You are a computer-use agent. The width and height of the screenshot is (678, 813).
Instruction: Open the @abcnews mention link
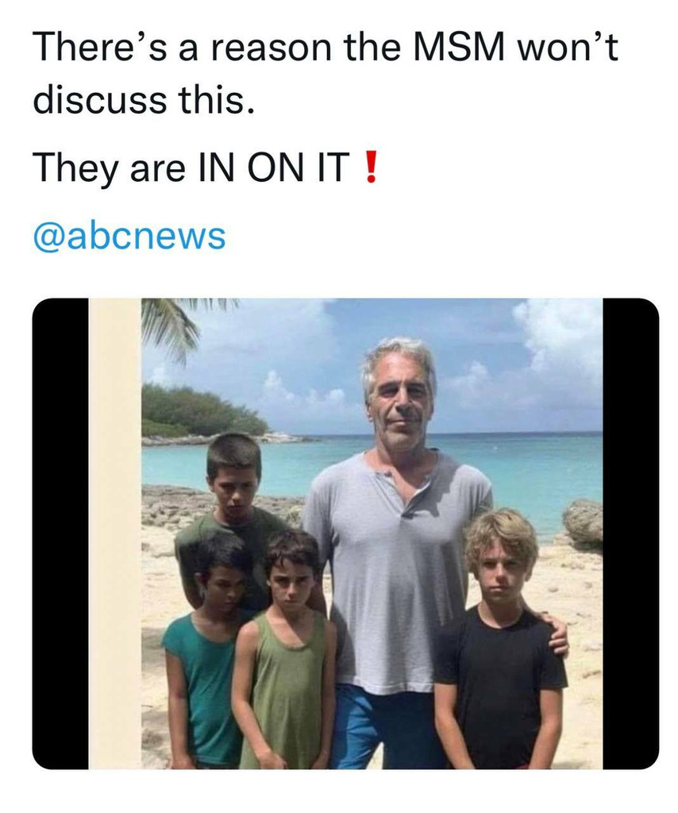point(129,236)
